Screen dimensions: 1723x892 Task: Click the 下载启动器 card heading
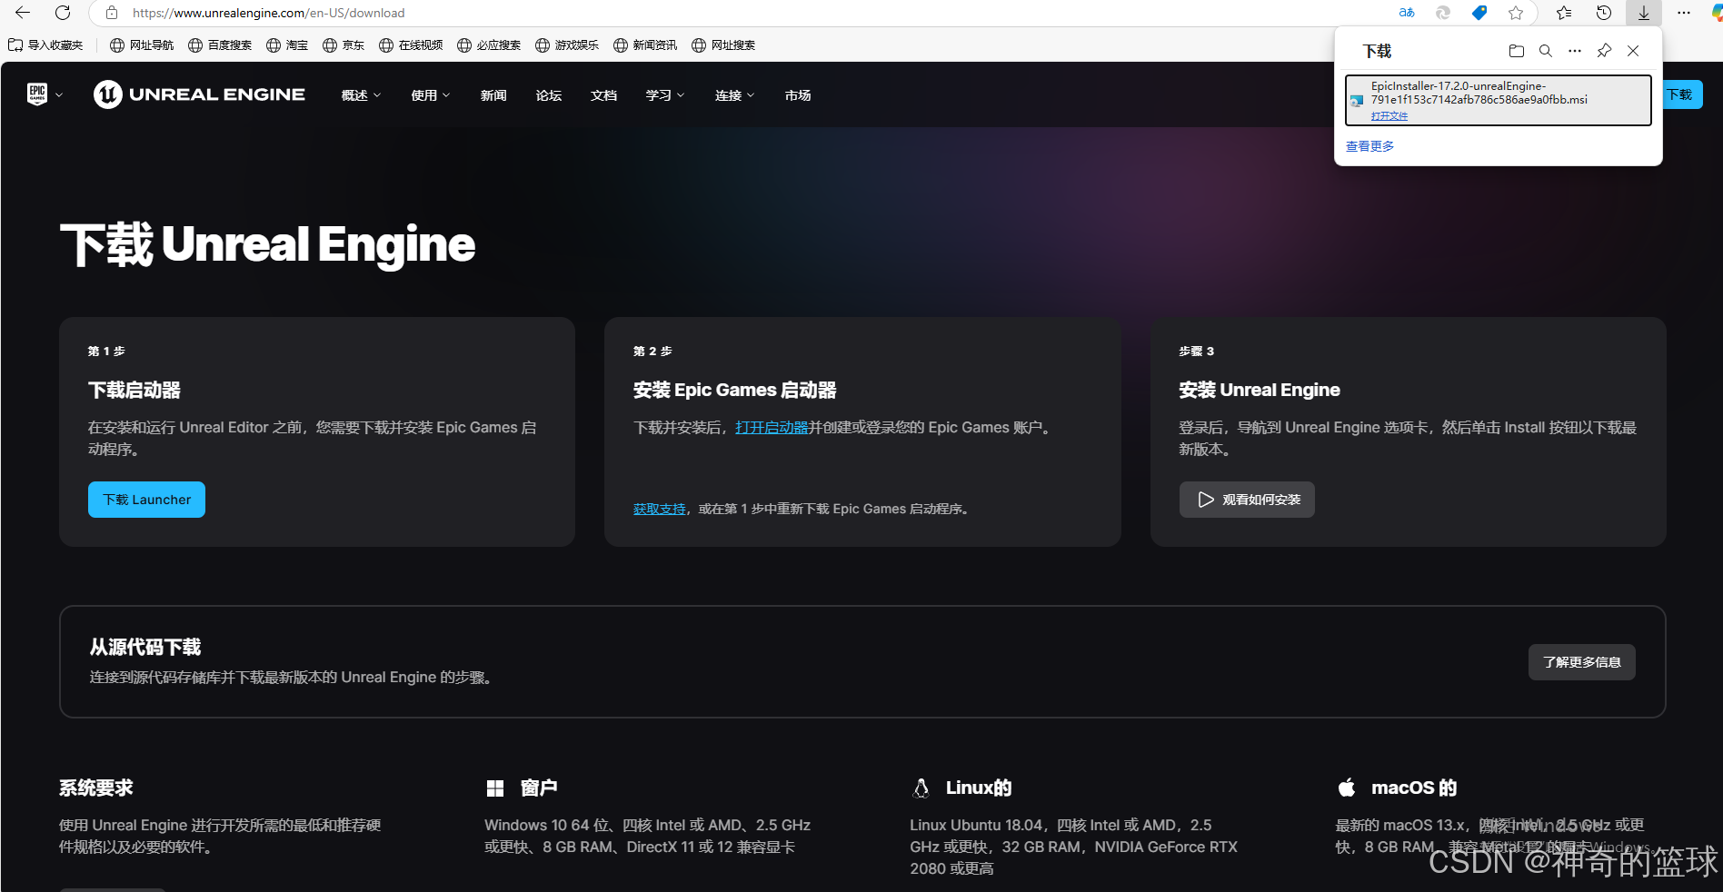(x=134, y=390)
